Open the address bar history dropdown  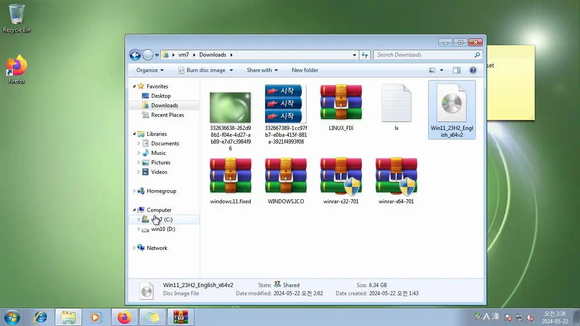click(354, 55)
